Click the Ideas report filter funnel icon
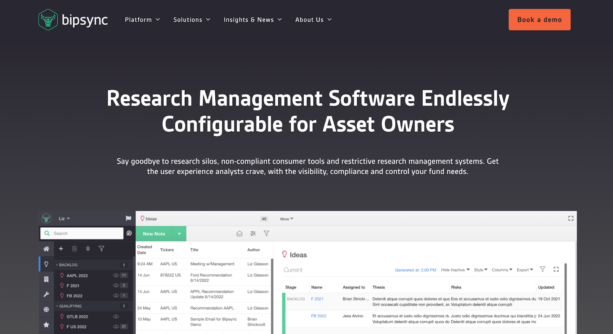Screen dimensions: 613x334 pos(543,269)
